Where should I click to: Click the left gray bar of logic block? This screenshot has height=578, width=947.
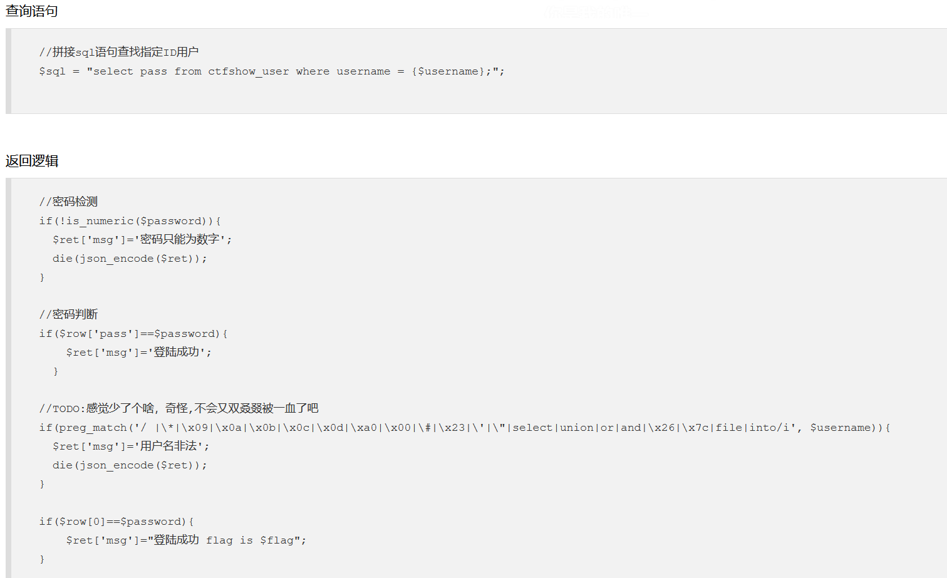(x=8, y=378)
